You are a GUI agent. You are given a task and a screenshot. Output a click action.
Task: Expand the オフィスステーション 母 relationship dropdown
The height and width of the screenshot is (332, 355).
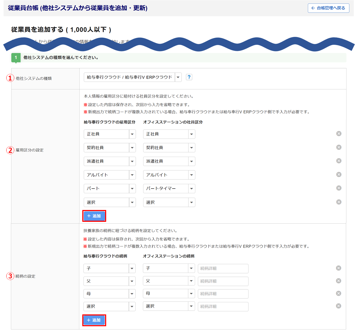(169, 294)
